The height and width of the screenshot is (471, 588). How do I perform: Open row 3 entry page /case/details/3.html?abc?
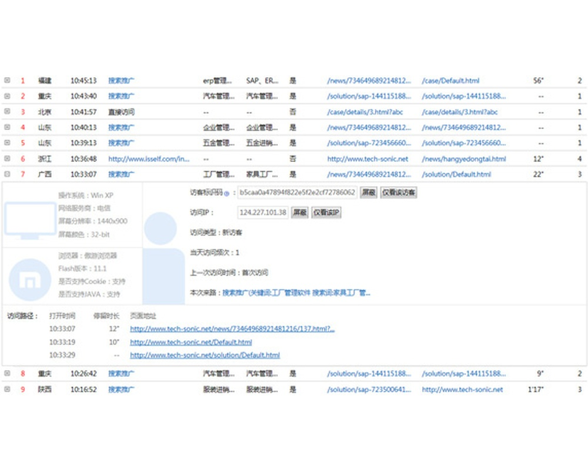pyautogui.click(x=365, y=112)
